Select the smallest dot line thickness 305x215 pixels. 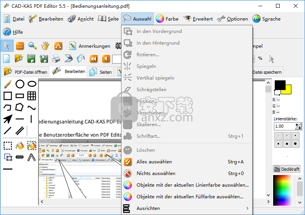click(278, 135)
